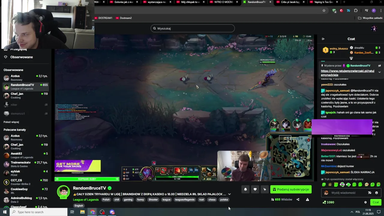Show hidden tray icons arrow
Image resolution: width=384 pixels, height=216 pixels.
pyautogui.click(x=352, y=212)
